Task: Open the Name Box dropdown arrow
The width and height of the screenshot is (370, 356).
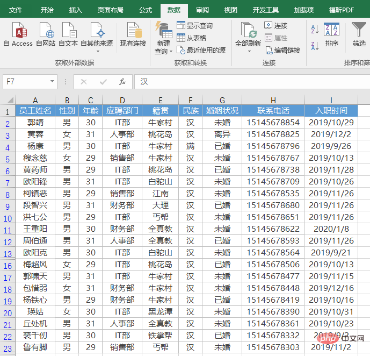Action: (52, 82)
